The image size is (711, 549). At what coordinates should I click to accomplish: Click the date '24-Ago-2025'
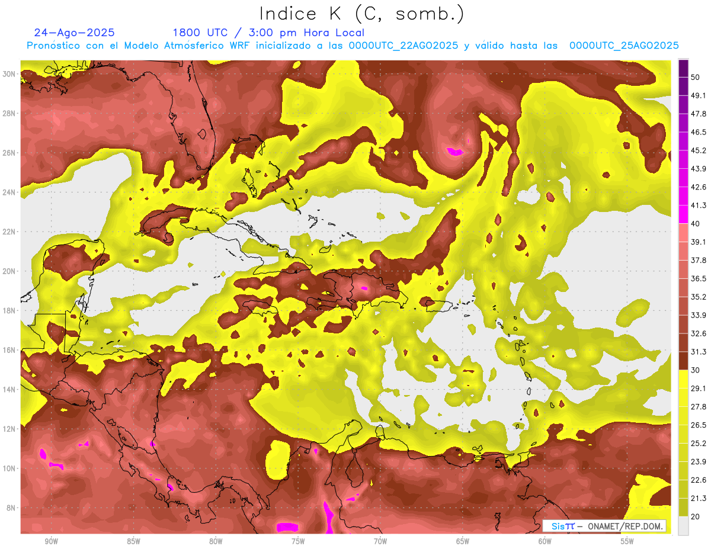pos(75,33)
